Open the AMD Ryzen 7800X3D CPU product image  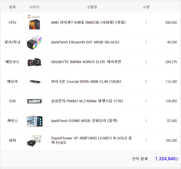[x=34, y=23]
